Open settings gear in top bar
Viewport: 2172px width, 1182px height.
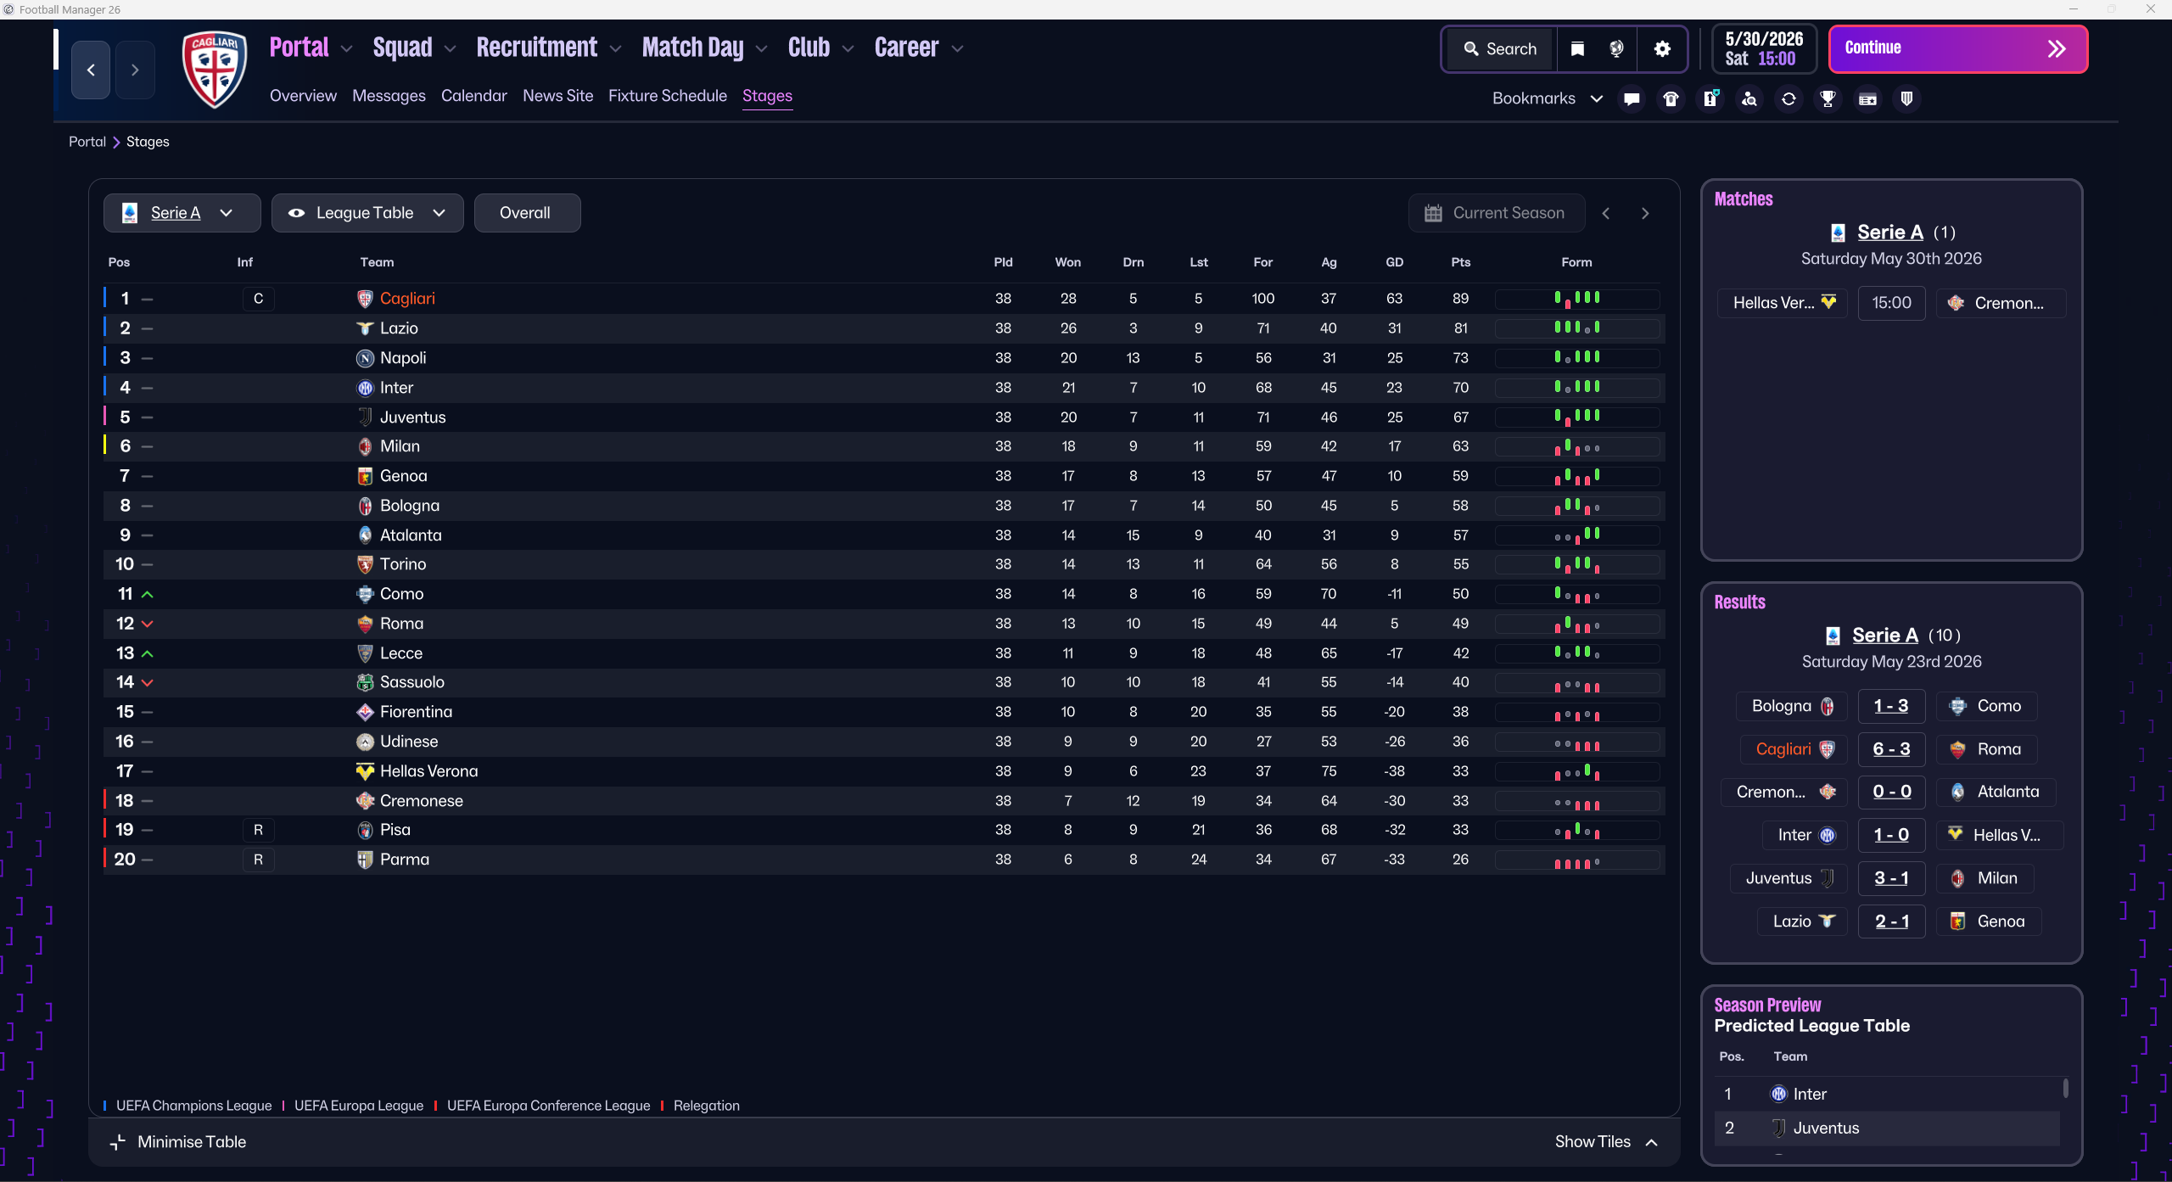pyautogui.click(x=1662, y=49)
